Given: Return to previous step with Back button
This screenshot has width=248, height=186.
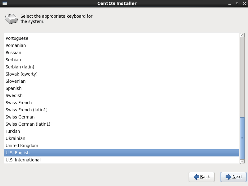Looking at the screenshot, I should pos(201,177).
